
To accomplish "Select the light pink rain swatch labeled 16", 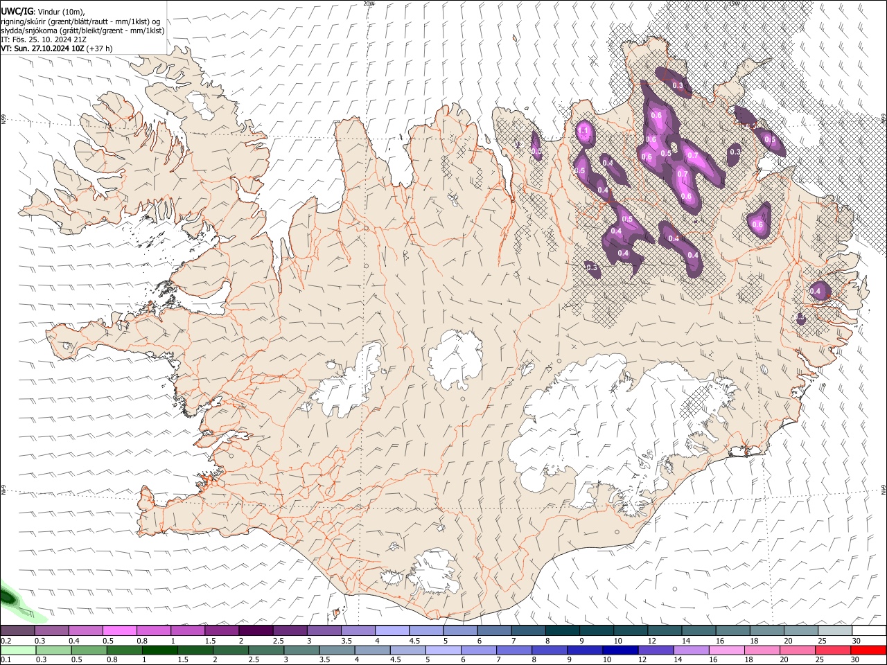I will point(726,650).
